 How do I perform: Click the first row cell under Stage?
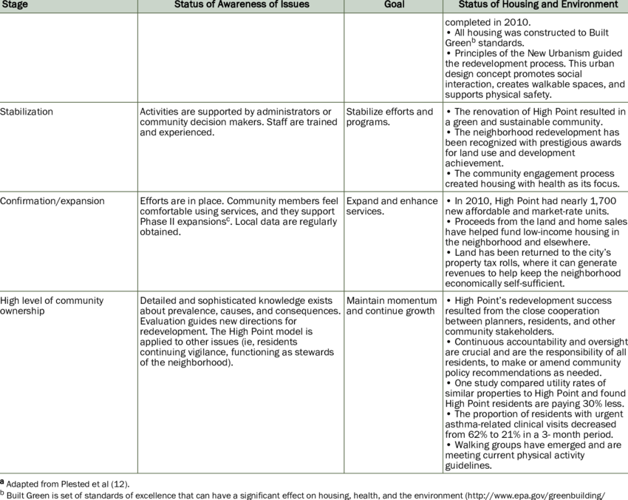(68, 57)
